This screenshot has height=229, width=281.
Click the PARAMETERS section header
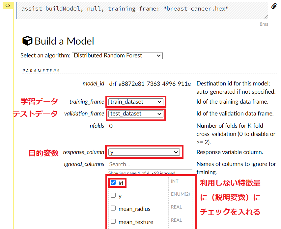point(41,71)
